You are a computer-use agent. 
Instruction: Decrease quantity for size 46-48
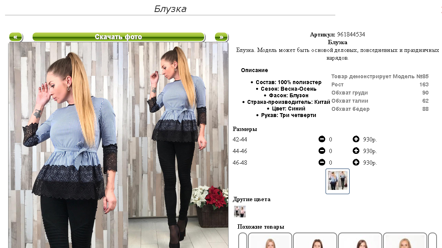(x=322, y=162)
